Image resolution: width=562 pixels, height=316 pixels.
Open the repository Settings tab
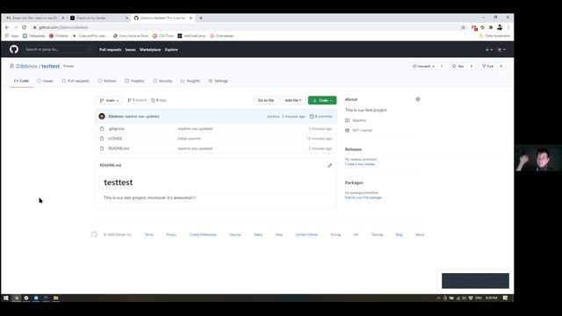pyautogui.click(x=218, y=81)
